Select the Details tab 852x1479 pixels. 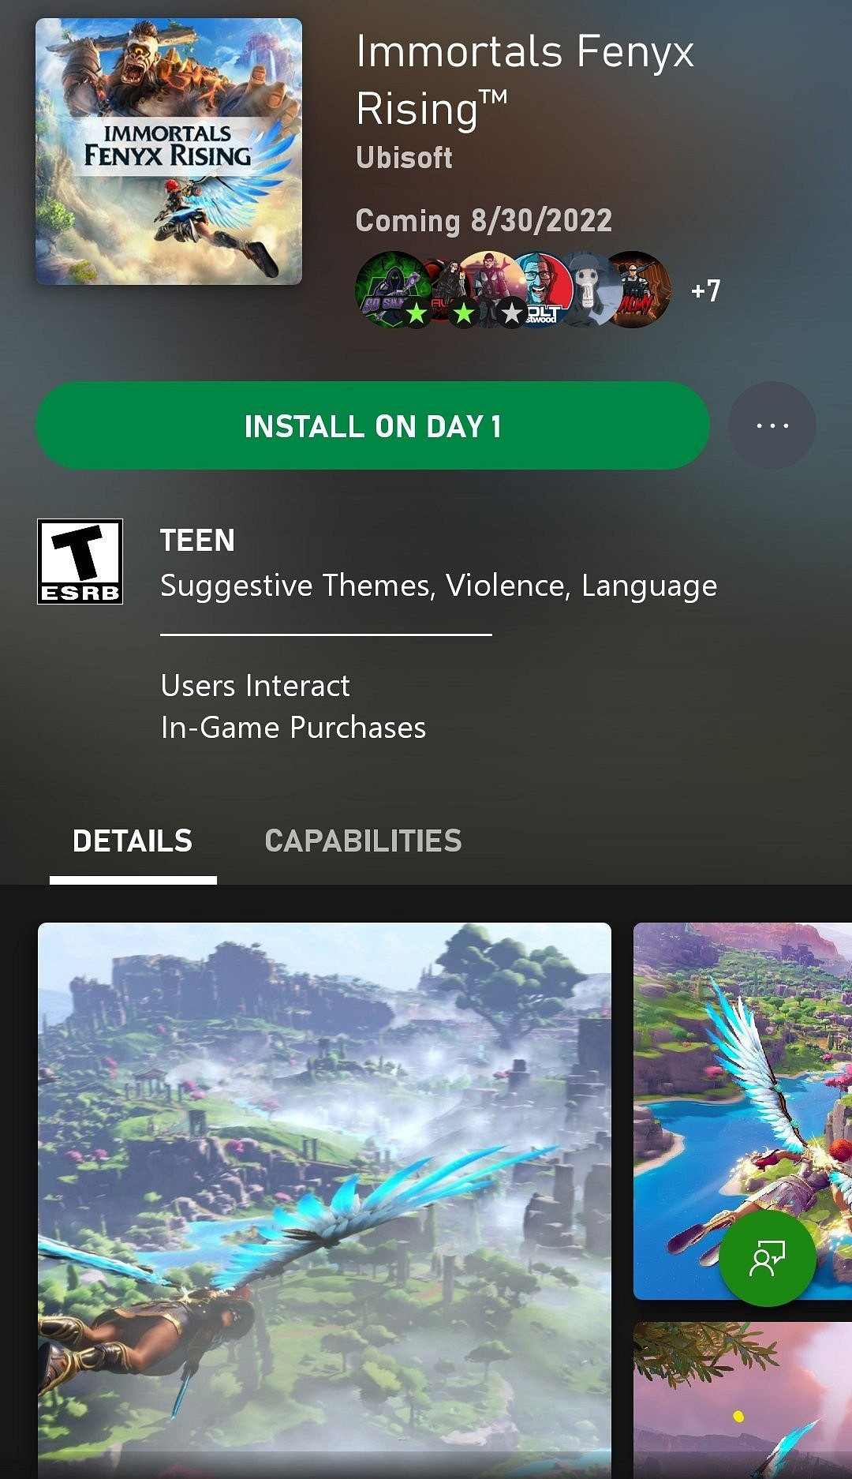tap(133, 841)
